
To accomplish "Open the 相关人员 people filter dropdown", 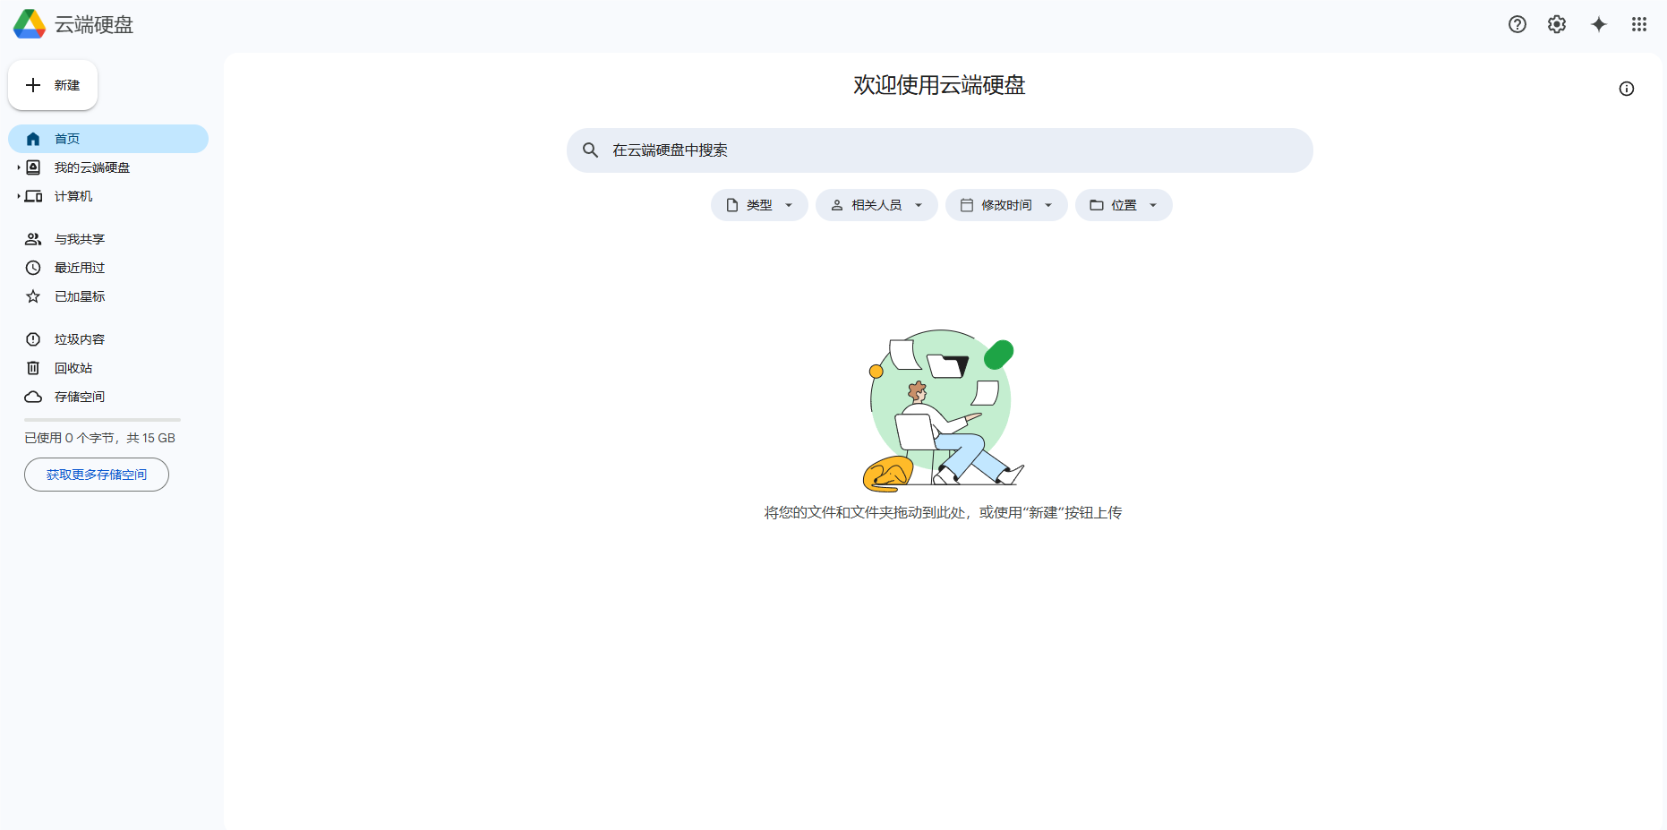I will tap(876, 204).
